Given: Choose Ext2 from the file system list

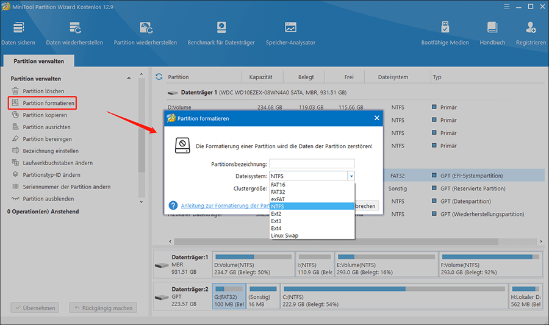Looking at the screenshot, I should [x=312, y=213].
